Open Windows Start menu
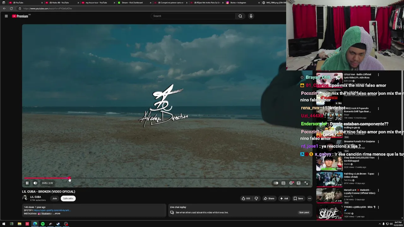Viewport: 404px width, 227px height. click(x=4, y=224)
